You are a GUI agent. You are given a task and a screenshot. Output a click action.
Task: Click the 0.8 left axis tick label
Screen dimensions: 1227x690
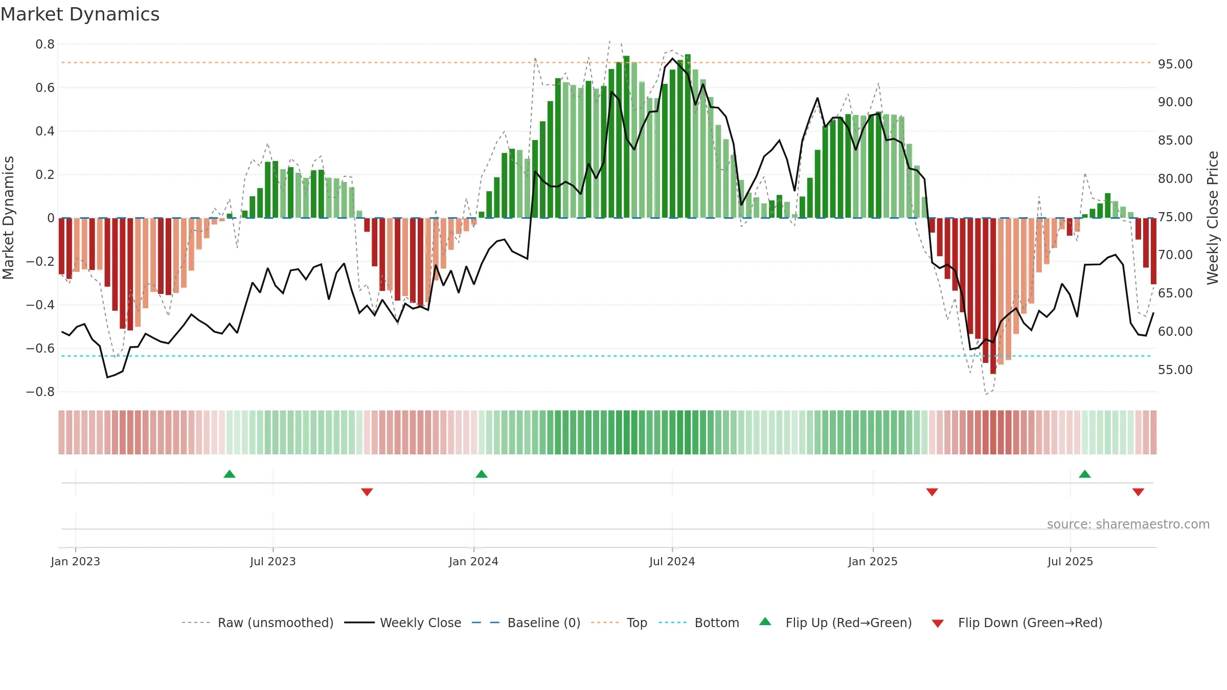[45, 44]
